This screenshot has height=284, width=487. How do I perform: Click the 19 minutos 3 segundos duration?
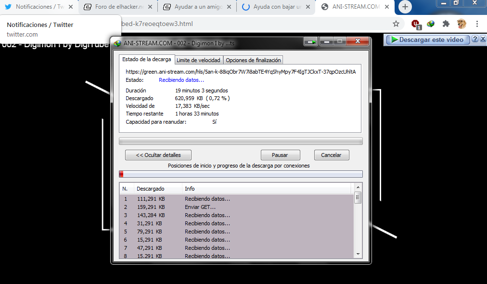click(x=201, y=90)
